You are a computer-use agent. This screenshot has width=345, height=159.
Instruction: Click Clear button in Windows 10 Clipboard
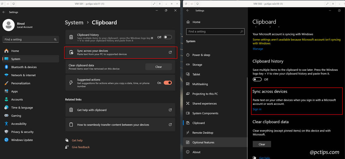(262, 144)
